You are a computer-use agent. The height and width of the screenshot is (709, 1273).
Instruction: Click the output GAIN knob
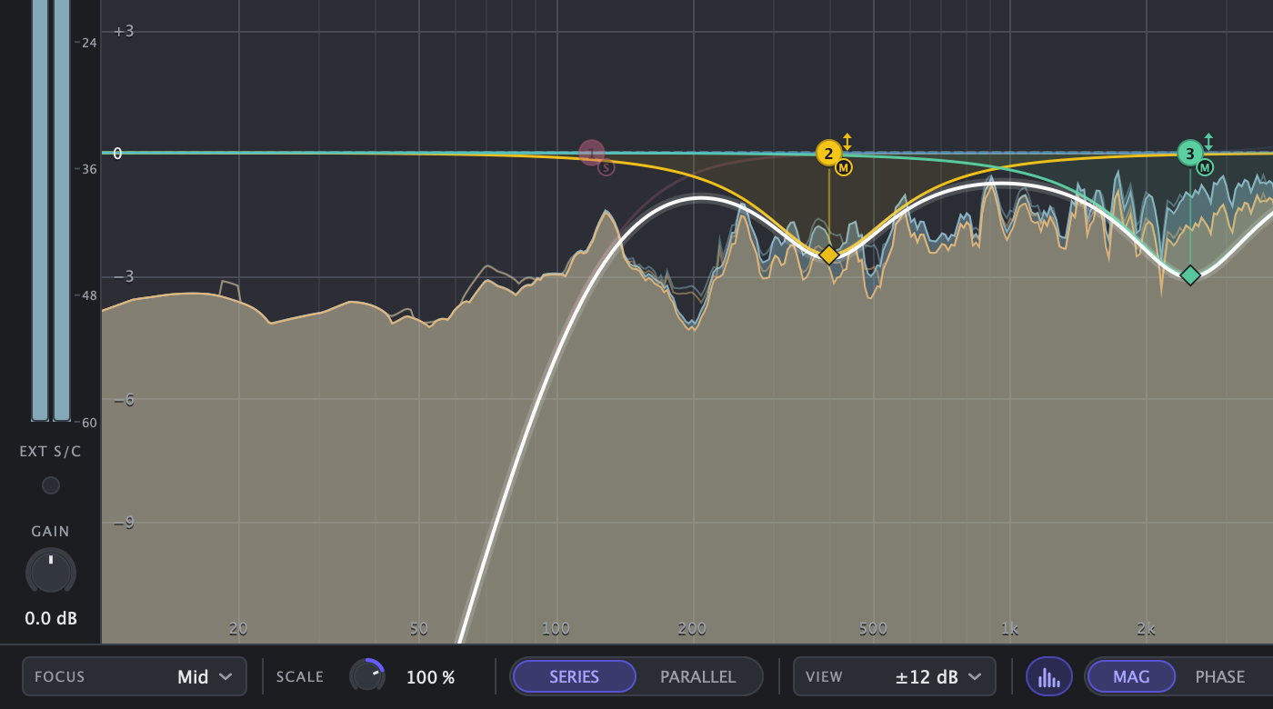pyautogui.click(x=51, y=572)
